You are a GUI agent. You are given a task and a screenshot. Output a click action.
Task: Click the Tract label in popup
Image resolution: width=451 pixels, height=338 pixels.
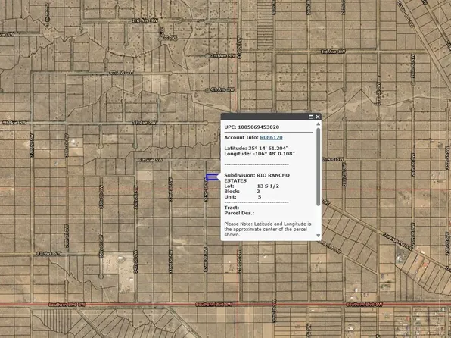pyautogui.click(x=232, y=208)
